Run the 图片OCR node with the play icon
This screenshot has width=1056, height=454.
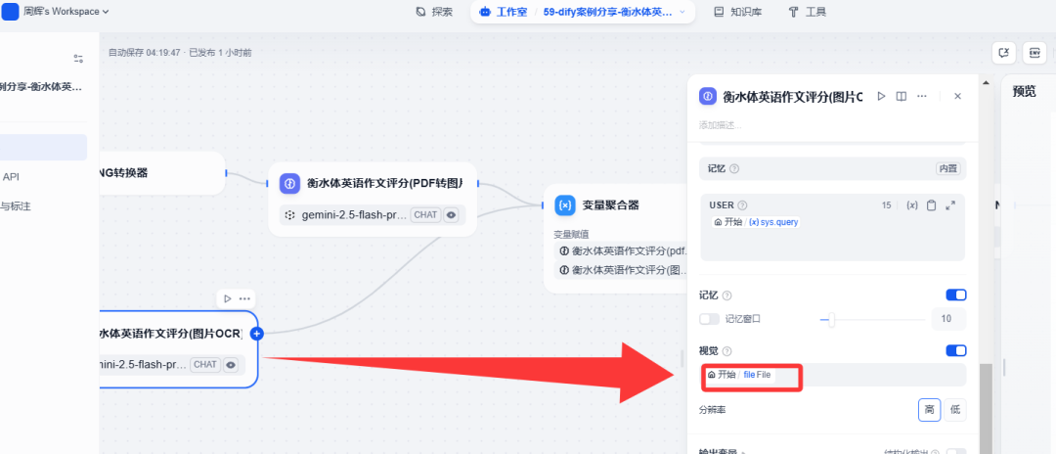point(227,298)
